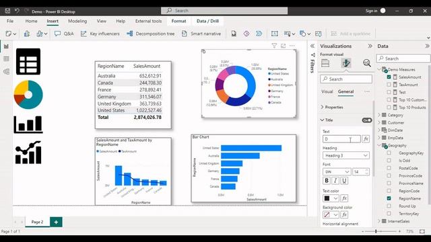Switch to Table view in left sidebar
The height and width of the screenshot is (242, 431).
[6, 58]
